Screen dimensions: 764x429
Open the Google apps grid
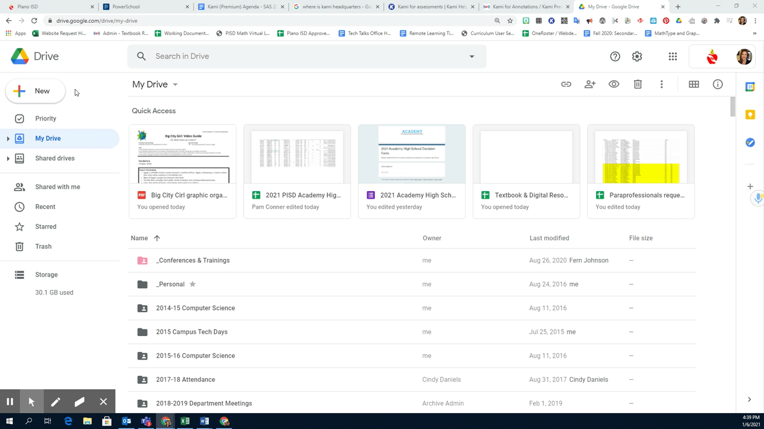pos(673,57)
